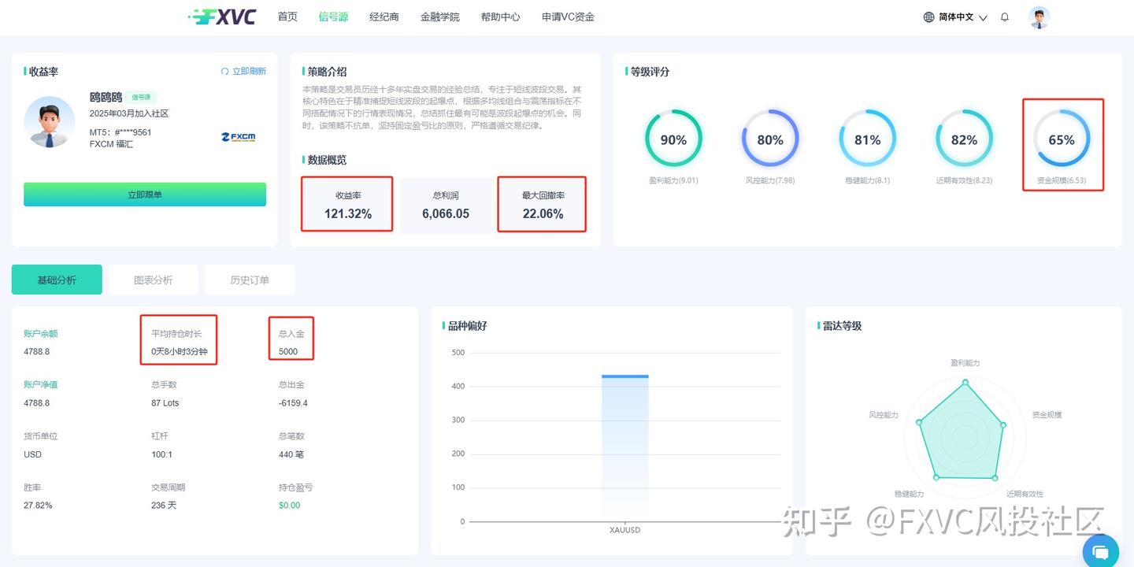Click the 帮助中心 link

tap(500, 17)
